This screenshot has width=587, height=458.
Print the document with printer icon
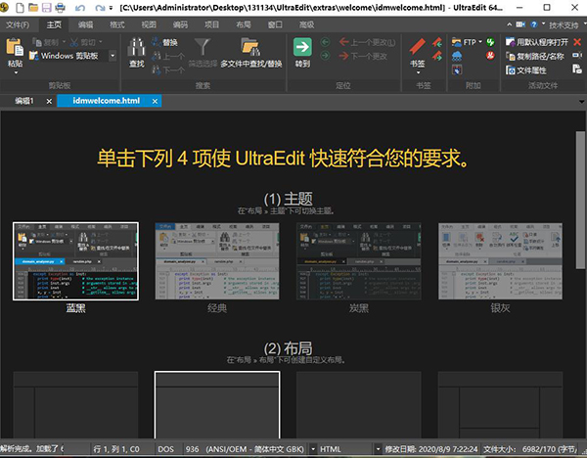(60, 7)
